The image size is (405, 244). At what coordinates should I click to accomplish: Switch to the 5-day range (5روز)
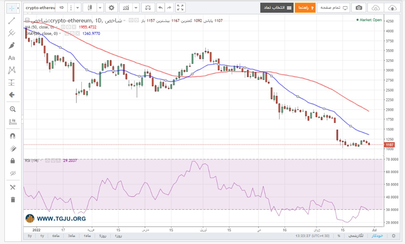tap(103, 236)
